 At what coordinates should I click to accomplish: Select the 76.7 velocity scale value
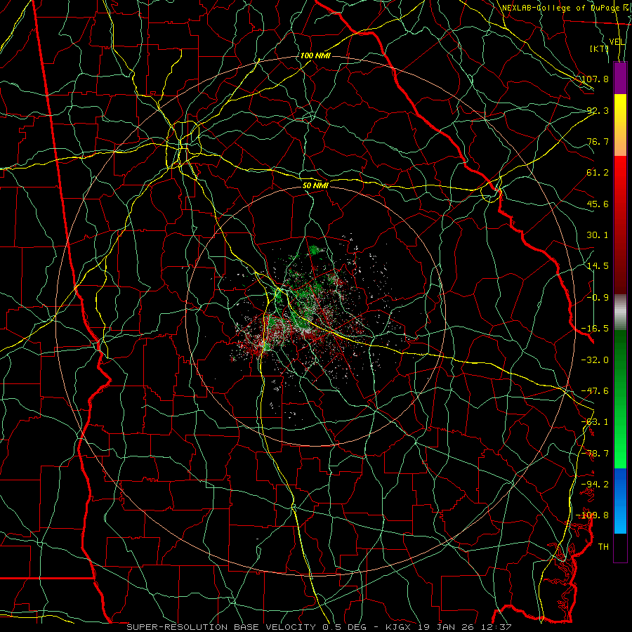(x=598, y=141)
